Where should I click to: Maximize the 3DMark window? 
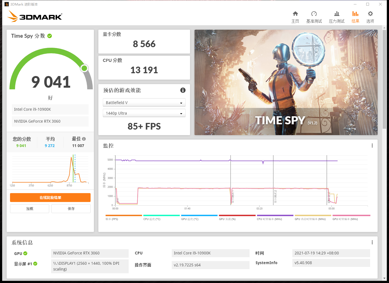pyautogui.click(x=368, y=4)
